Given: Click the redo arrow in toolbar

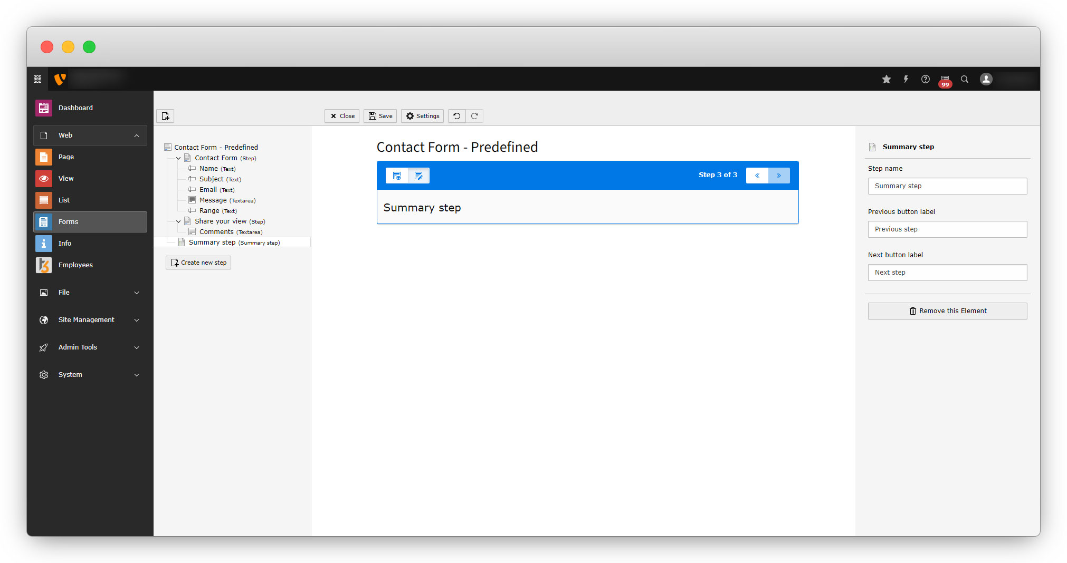Looking at the screenshot, I should [474, 116].
